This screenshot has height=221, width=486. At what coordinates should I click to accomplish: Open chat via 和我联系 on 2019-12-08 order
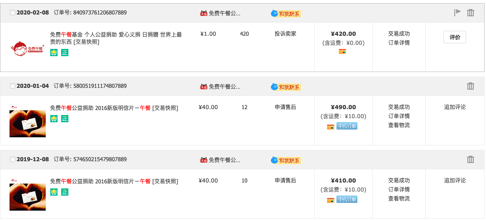click(x=286, y=160)
